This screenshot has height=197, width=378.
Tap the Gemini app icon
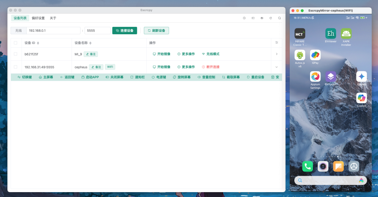pos(362,76)
